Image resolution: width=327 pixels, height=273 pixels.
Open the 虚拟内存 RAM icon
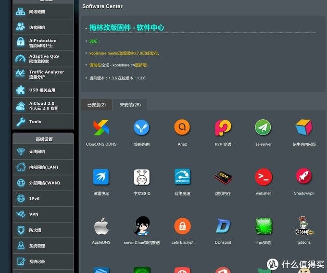click(223, 177)
